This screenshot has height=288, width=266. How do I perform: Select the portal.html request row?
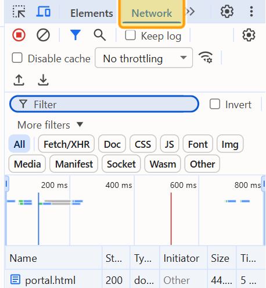(x=135, y=279)
